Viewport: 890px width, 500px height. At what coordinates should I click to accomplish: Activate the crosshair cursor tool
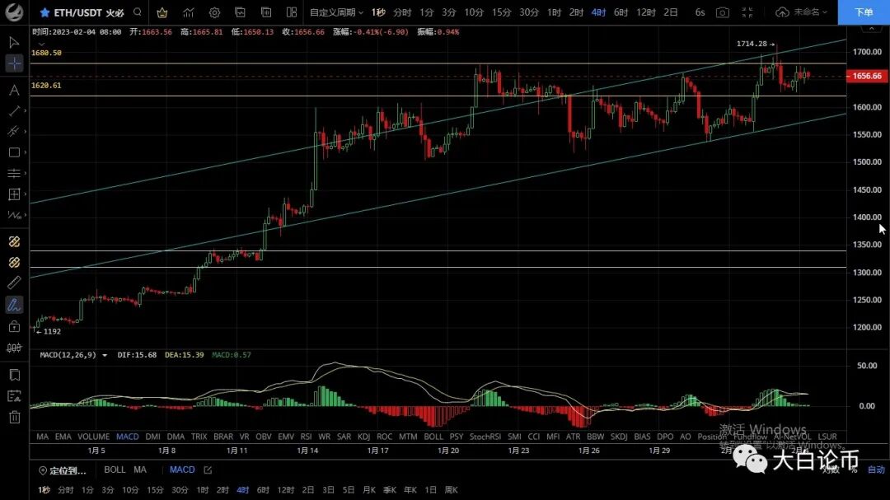pos(14,63)
